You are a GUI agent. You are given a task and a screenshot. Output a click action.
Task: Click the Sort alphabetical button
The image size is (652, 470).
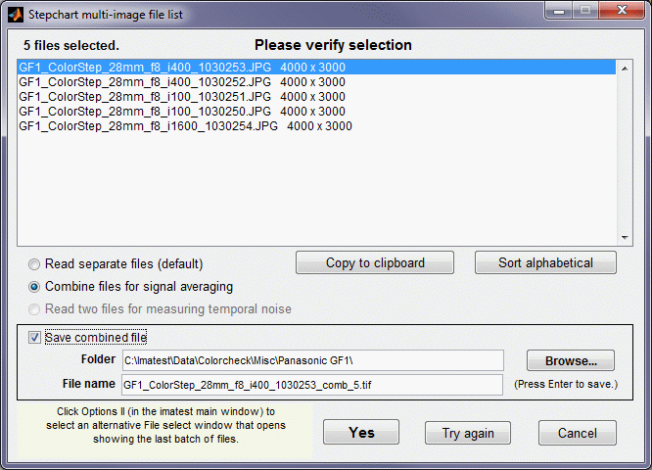(545, 262)
